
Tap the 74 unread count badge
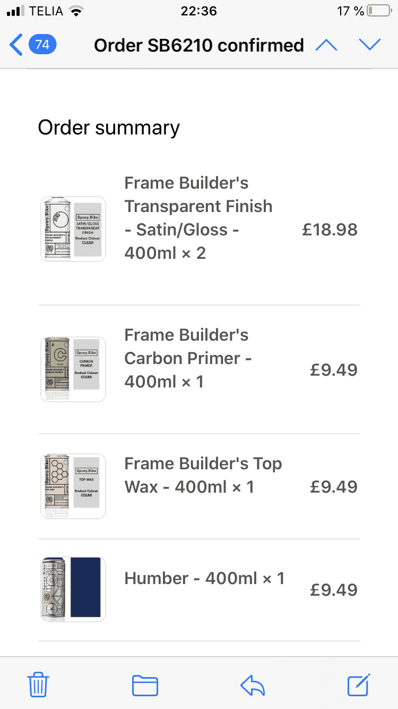coord(42,45)
